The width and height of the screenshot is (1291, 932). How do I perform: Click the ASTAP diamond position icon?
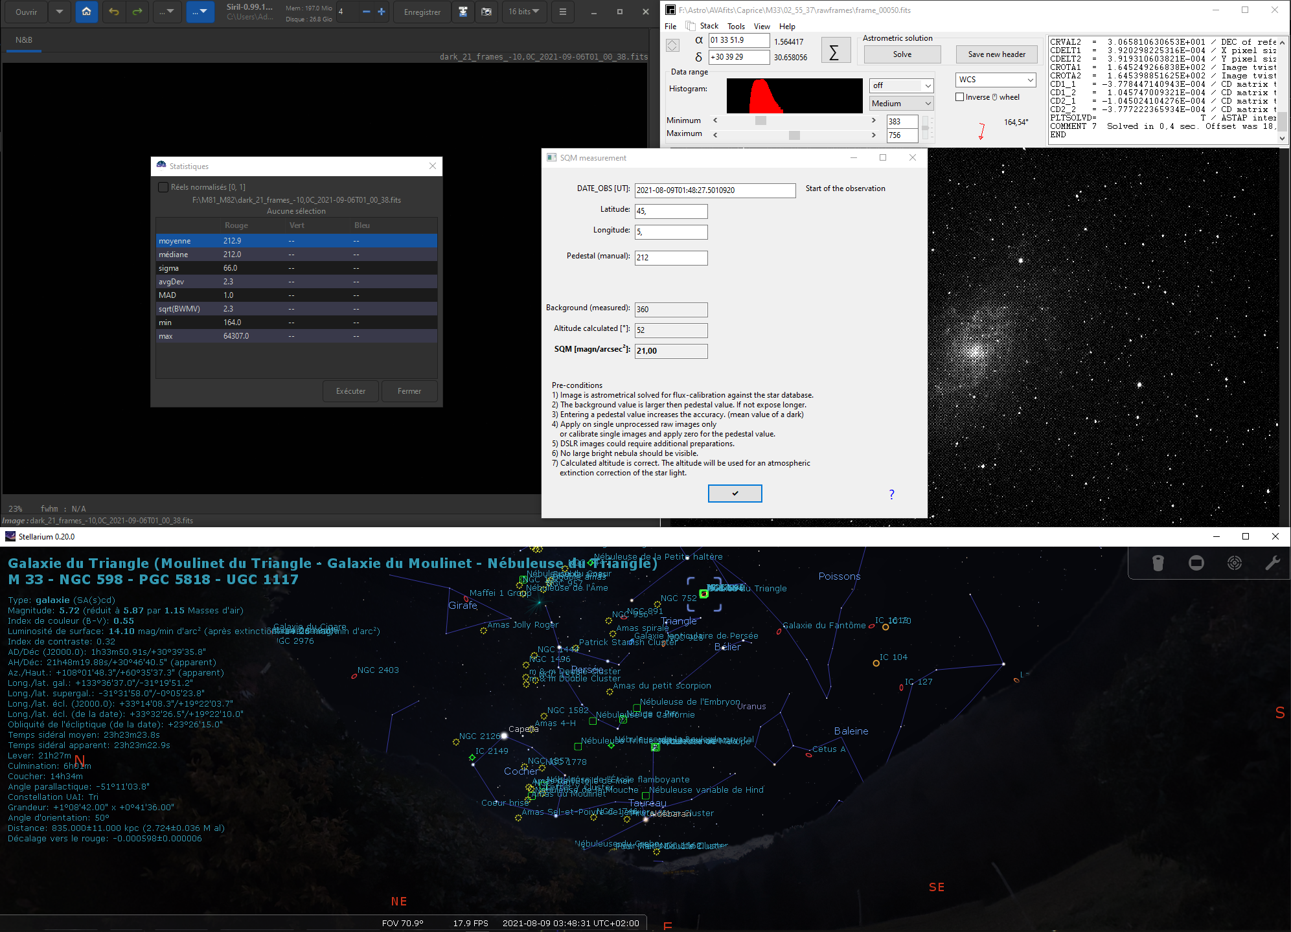point(673,45)
